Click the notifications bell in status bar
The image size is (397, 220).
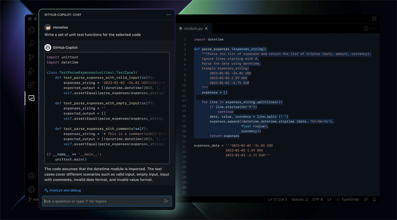pyautogui.click(x=374, y=199)
